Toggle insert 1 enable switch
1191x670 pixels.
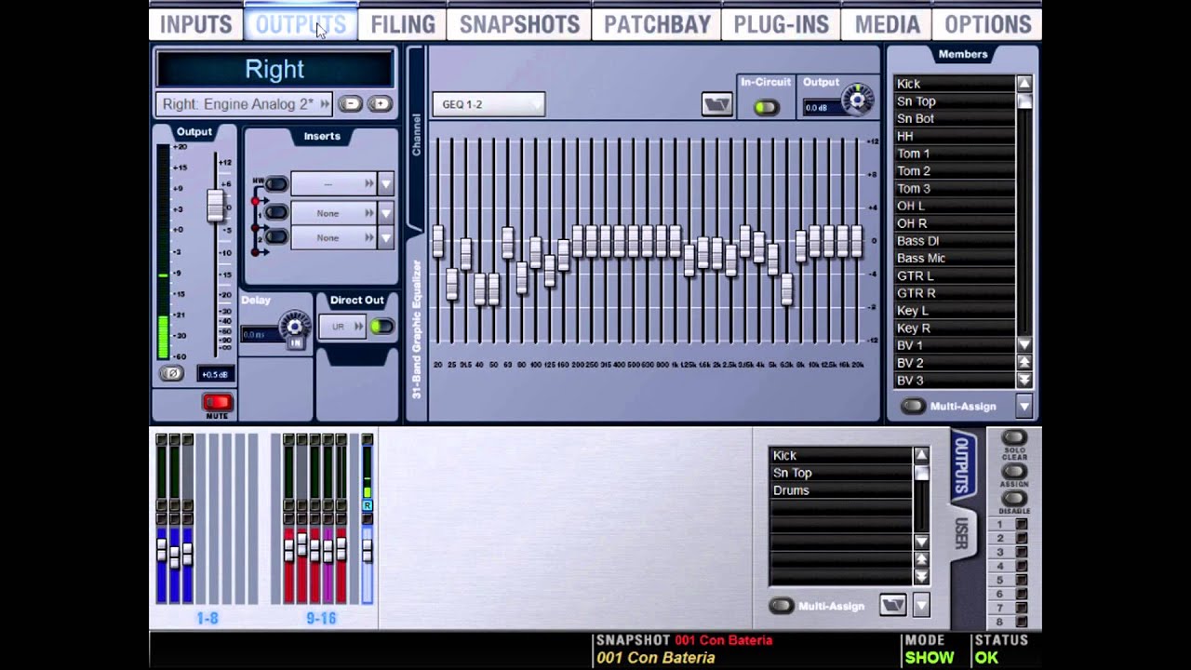click(x=276, y=213)
